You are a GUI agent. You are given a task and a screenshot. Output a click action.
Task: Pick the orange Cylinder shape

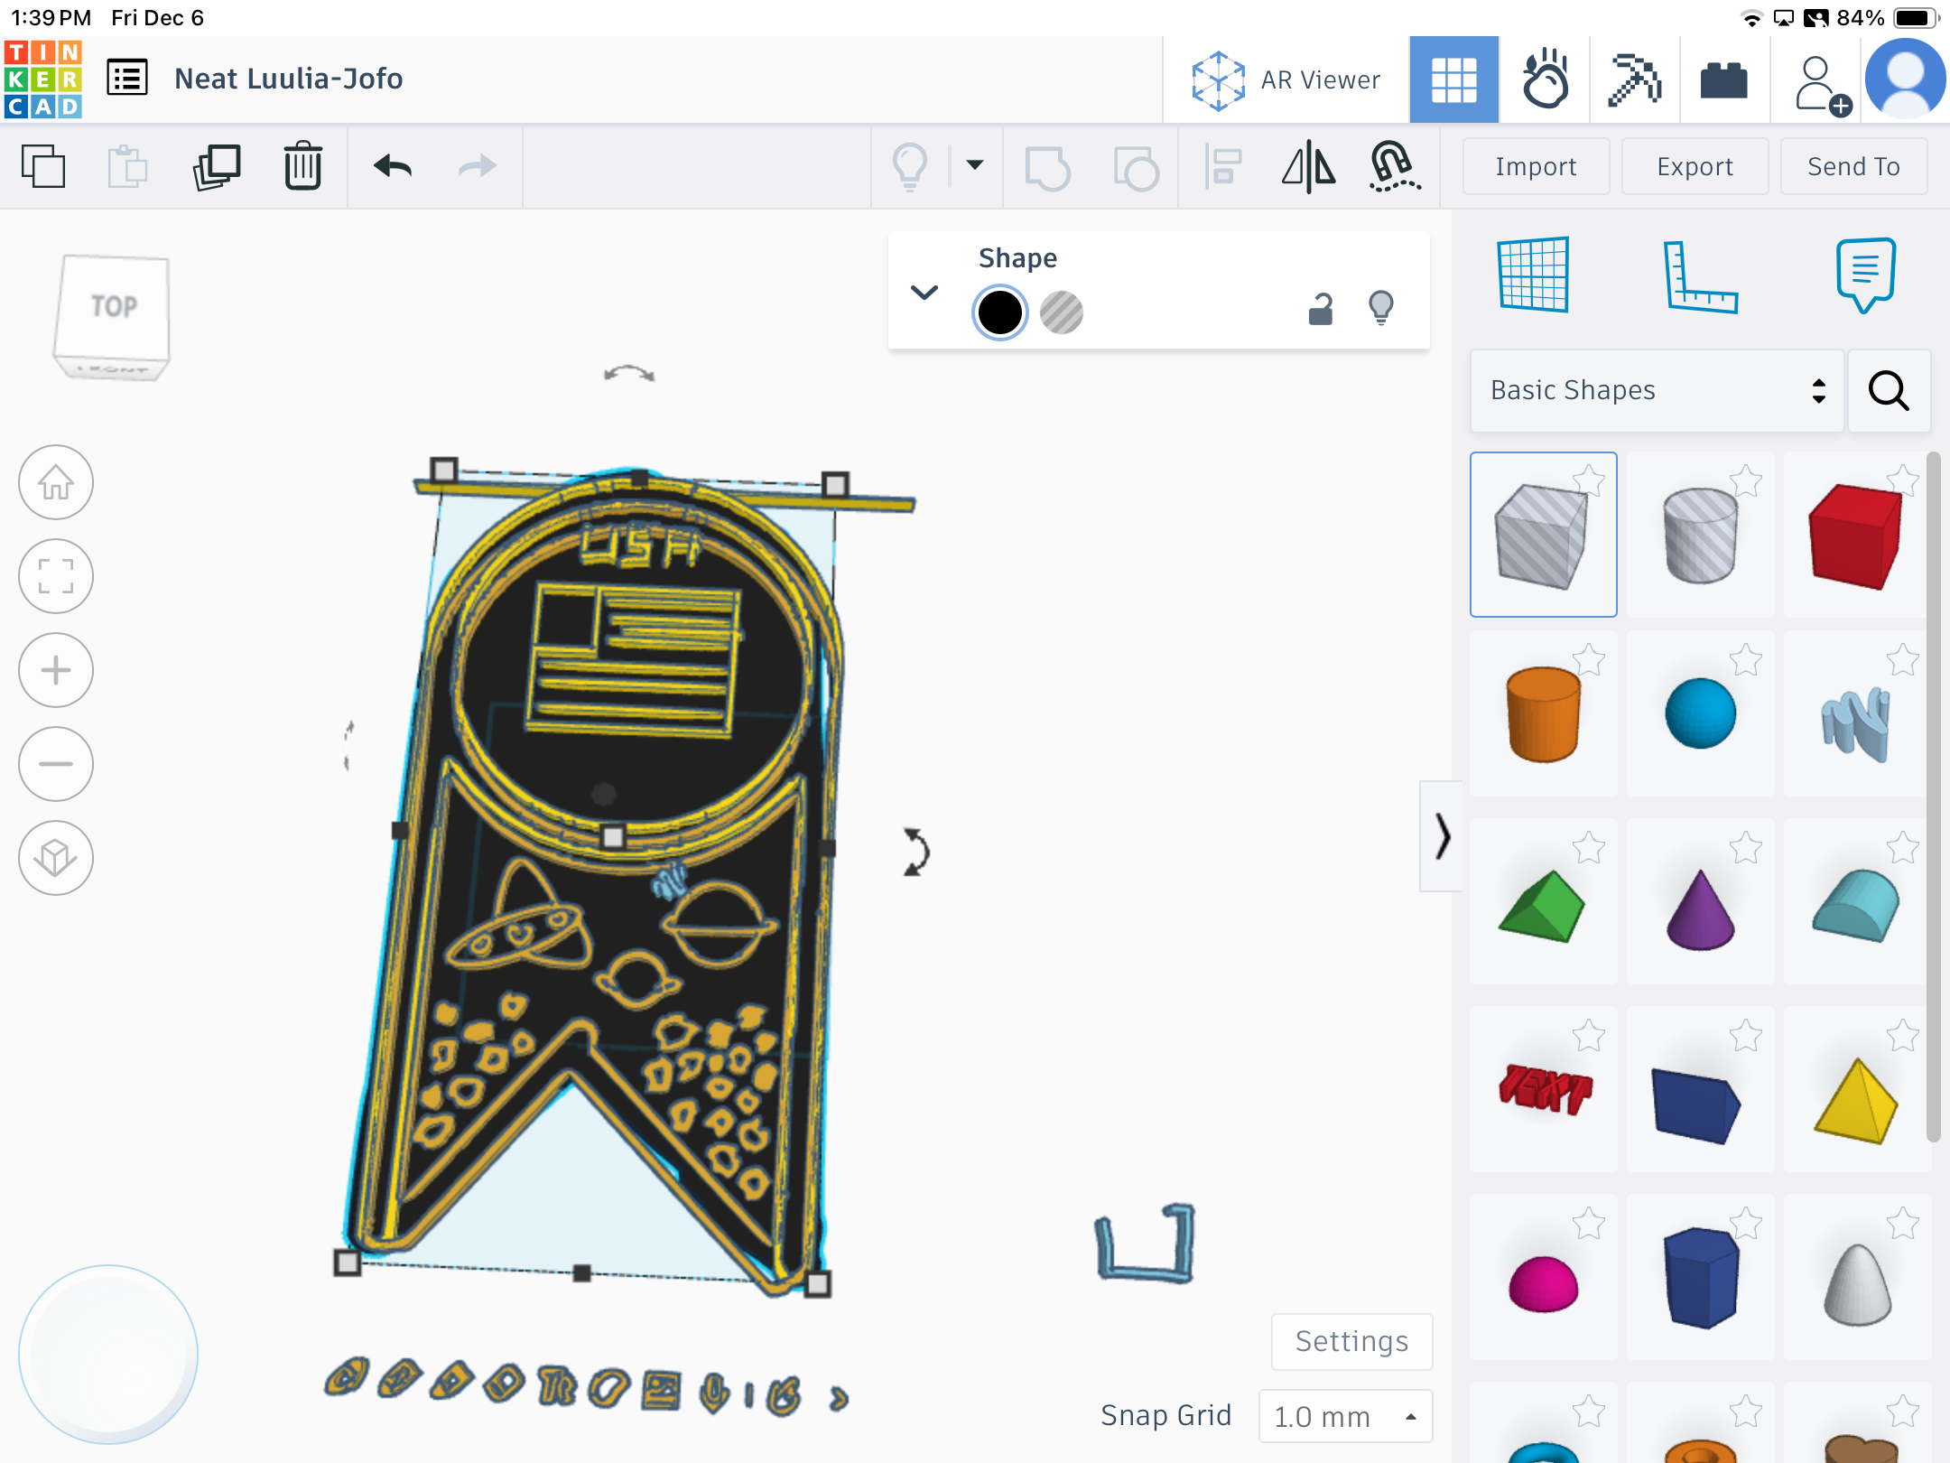pyautogui.click(x=1543, y=713)
